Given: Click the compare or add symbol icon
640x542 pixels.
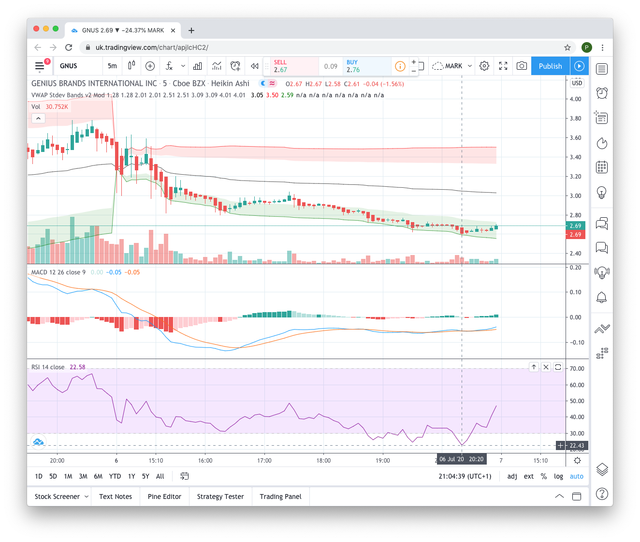Looking at the screenshot, I should pos(150,66).
